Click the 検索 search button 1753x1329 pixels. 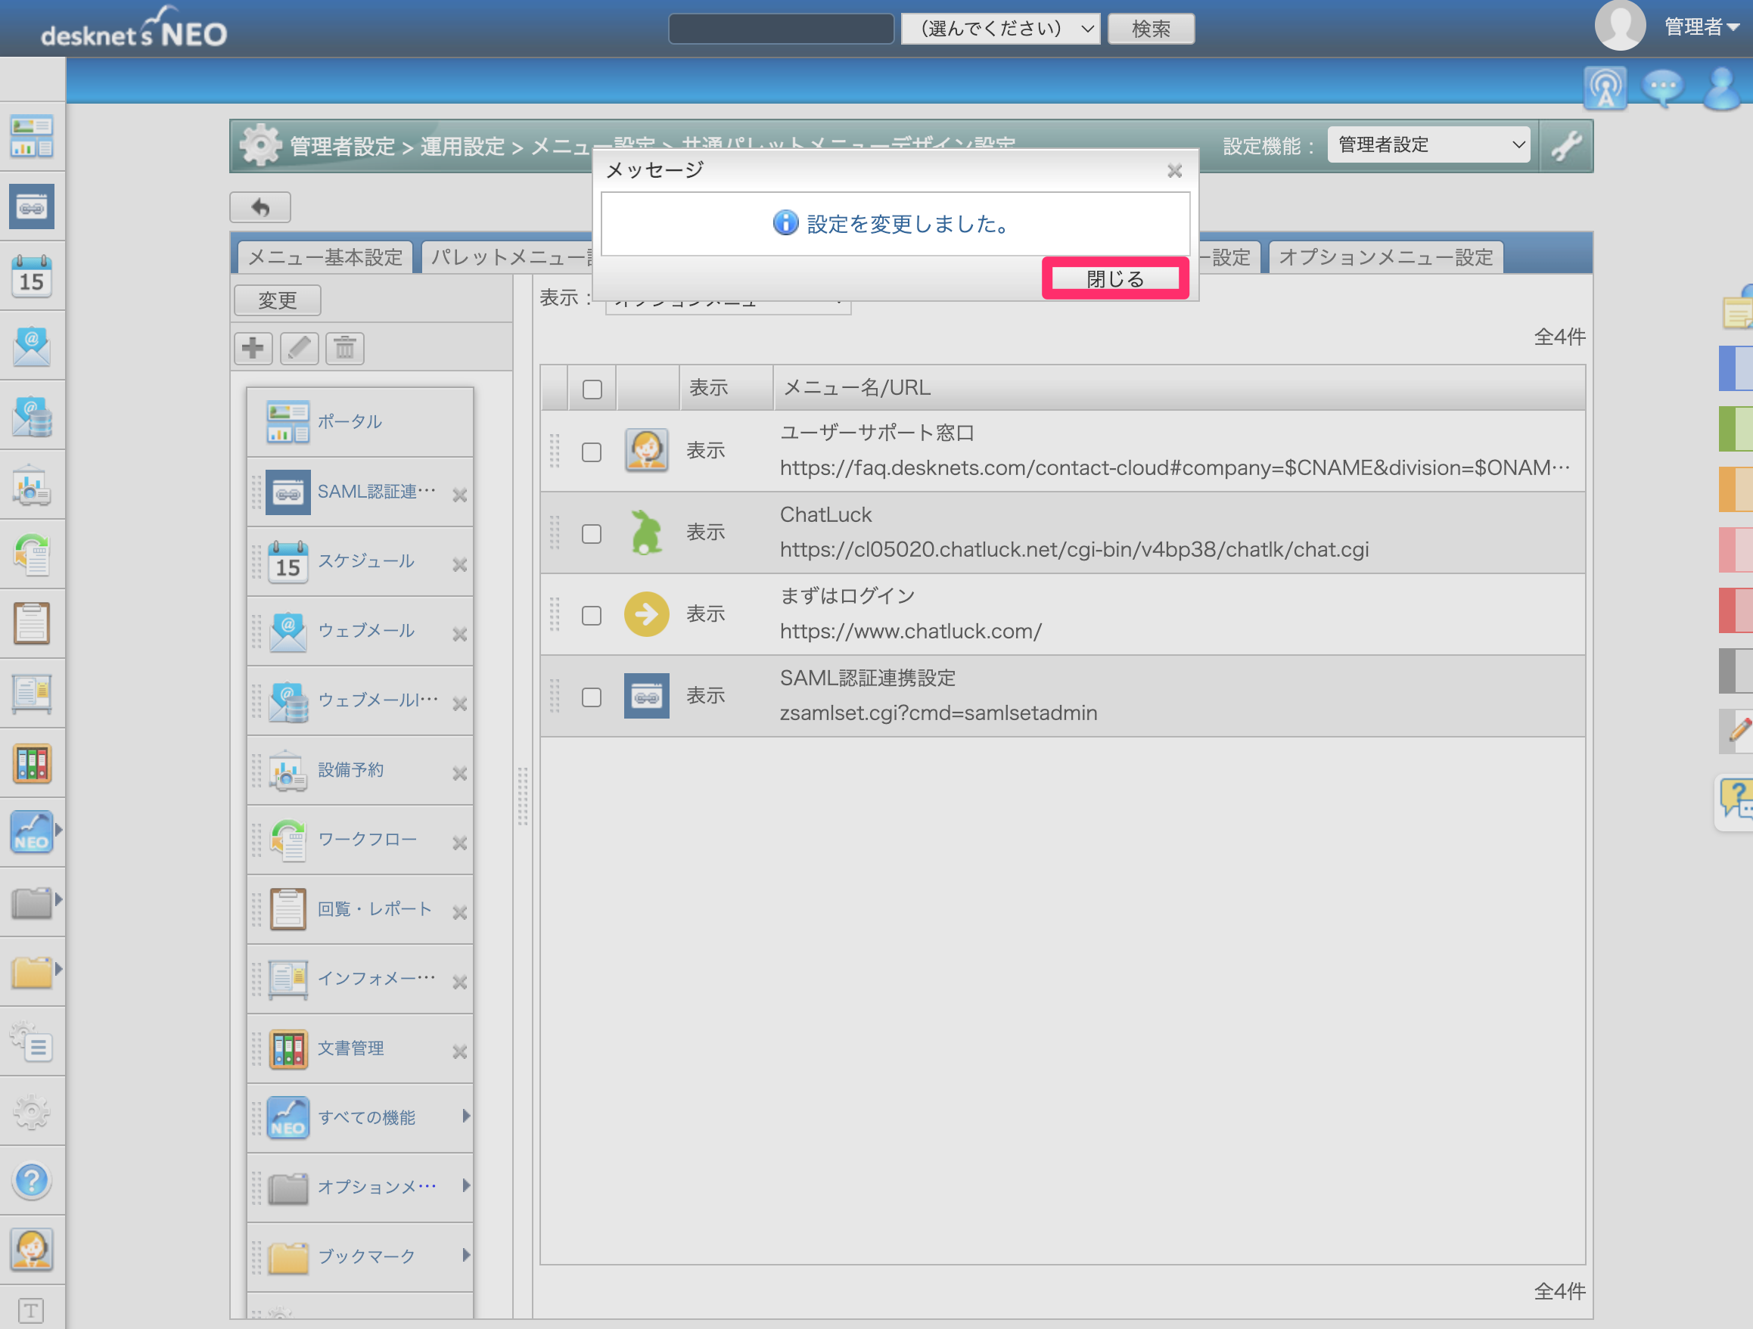[x=1151, y=29]
